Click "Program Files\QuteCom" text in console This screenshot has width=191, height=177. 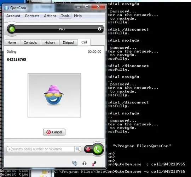(142, 146)
